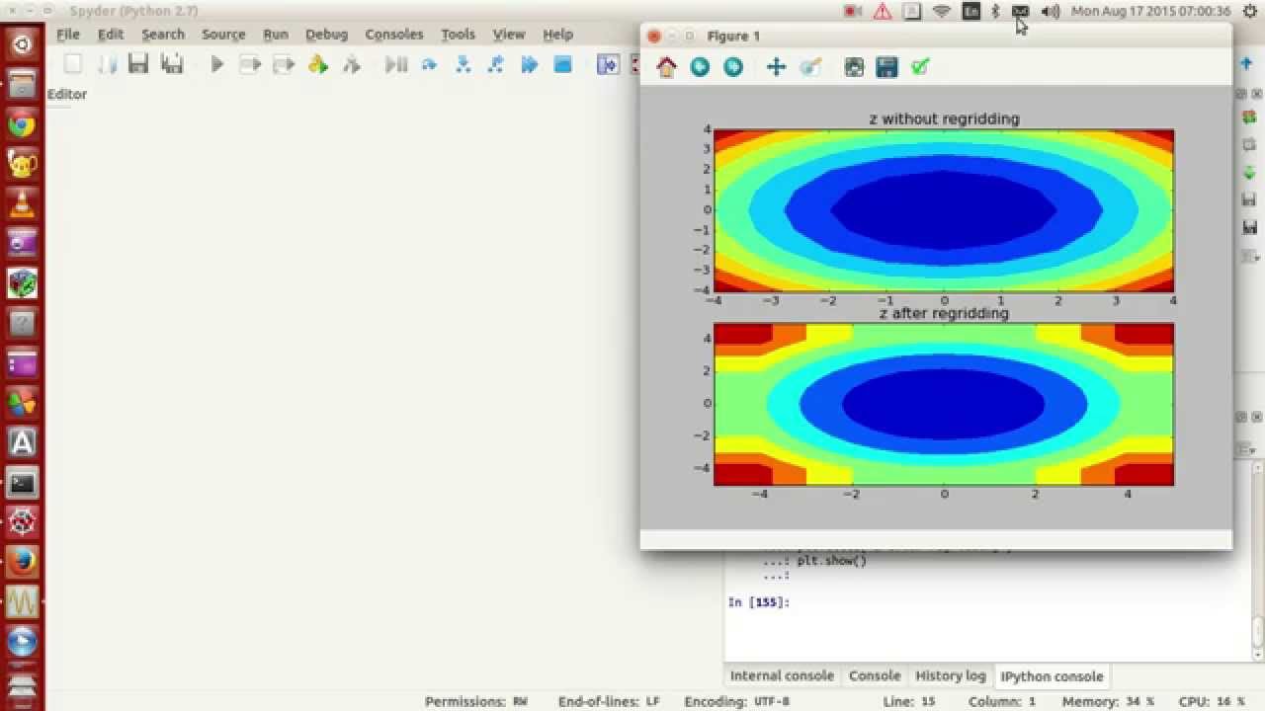The width and height of the screenshot is (1265, 711).
Task: Open the View menu
Action: point(509,34)
